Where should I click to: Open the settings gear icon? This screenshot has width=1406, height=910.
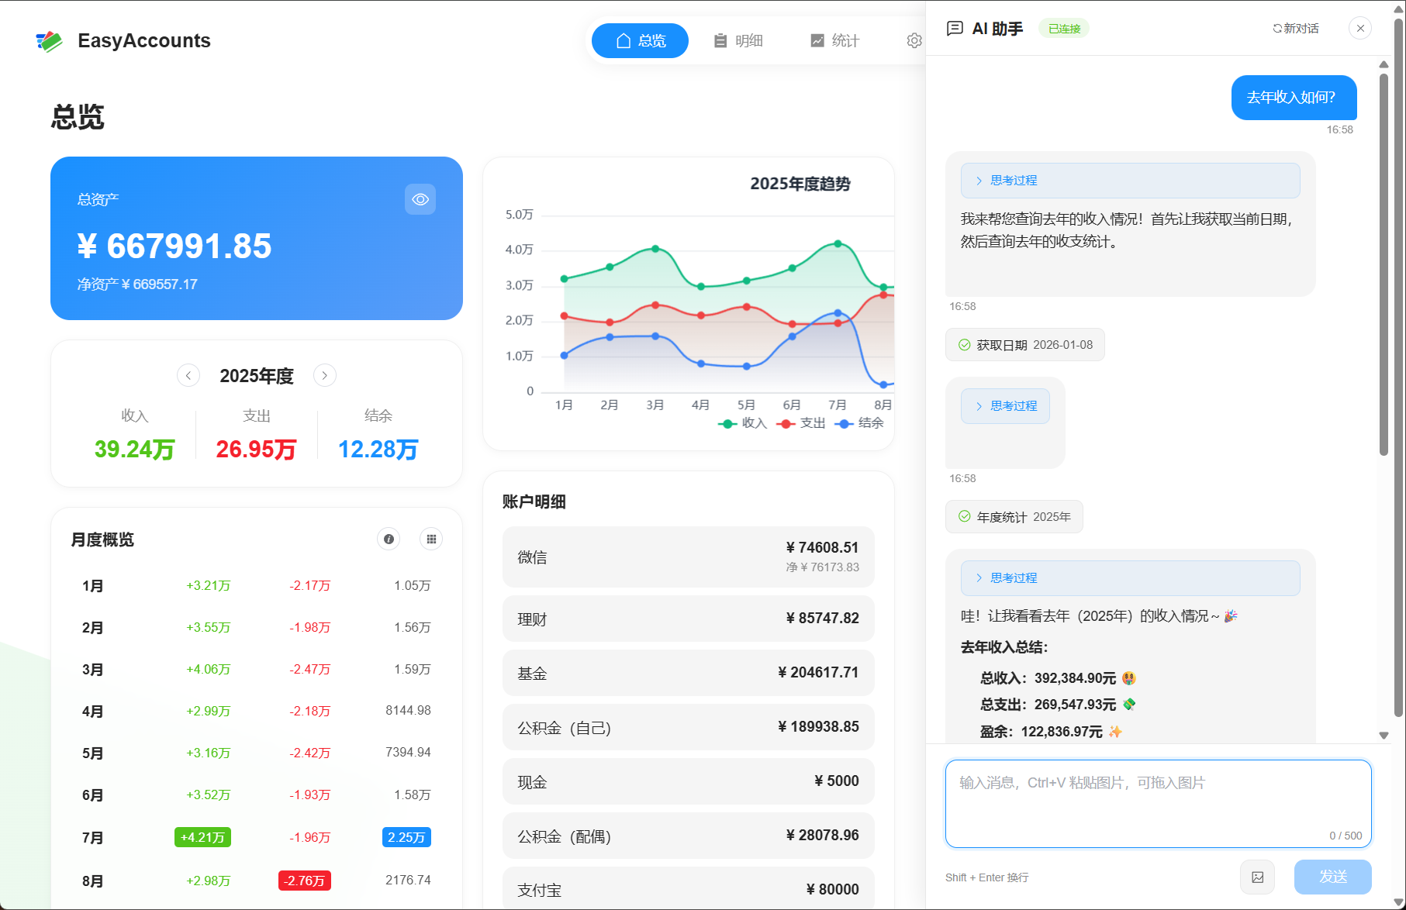tap(914, 41)
